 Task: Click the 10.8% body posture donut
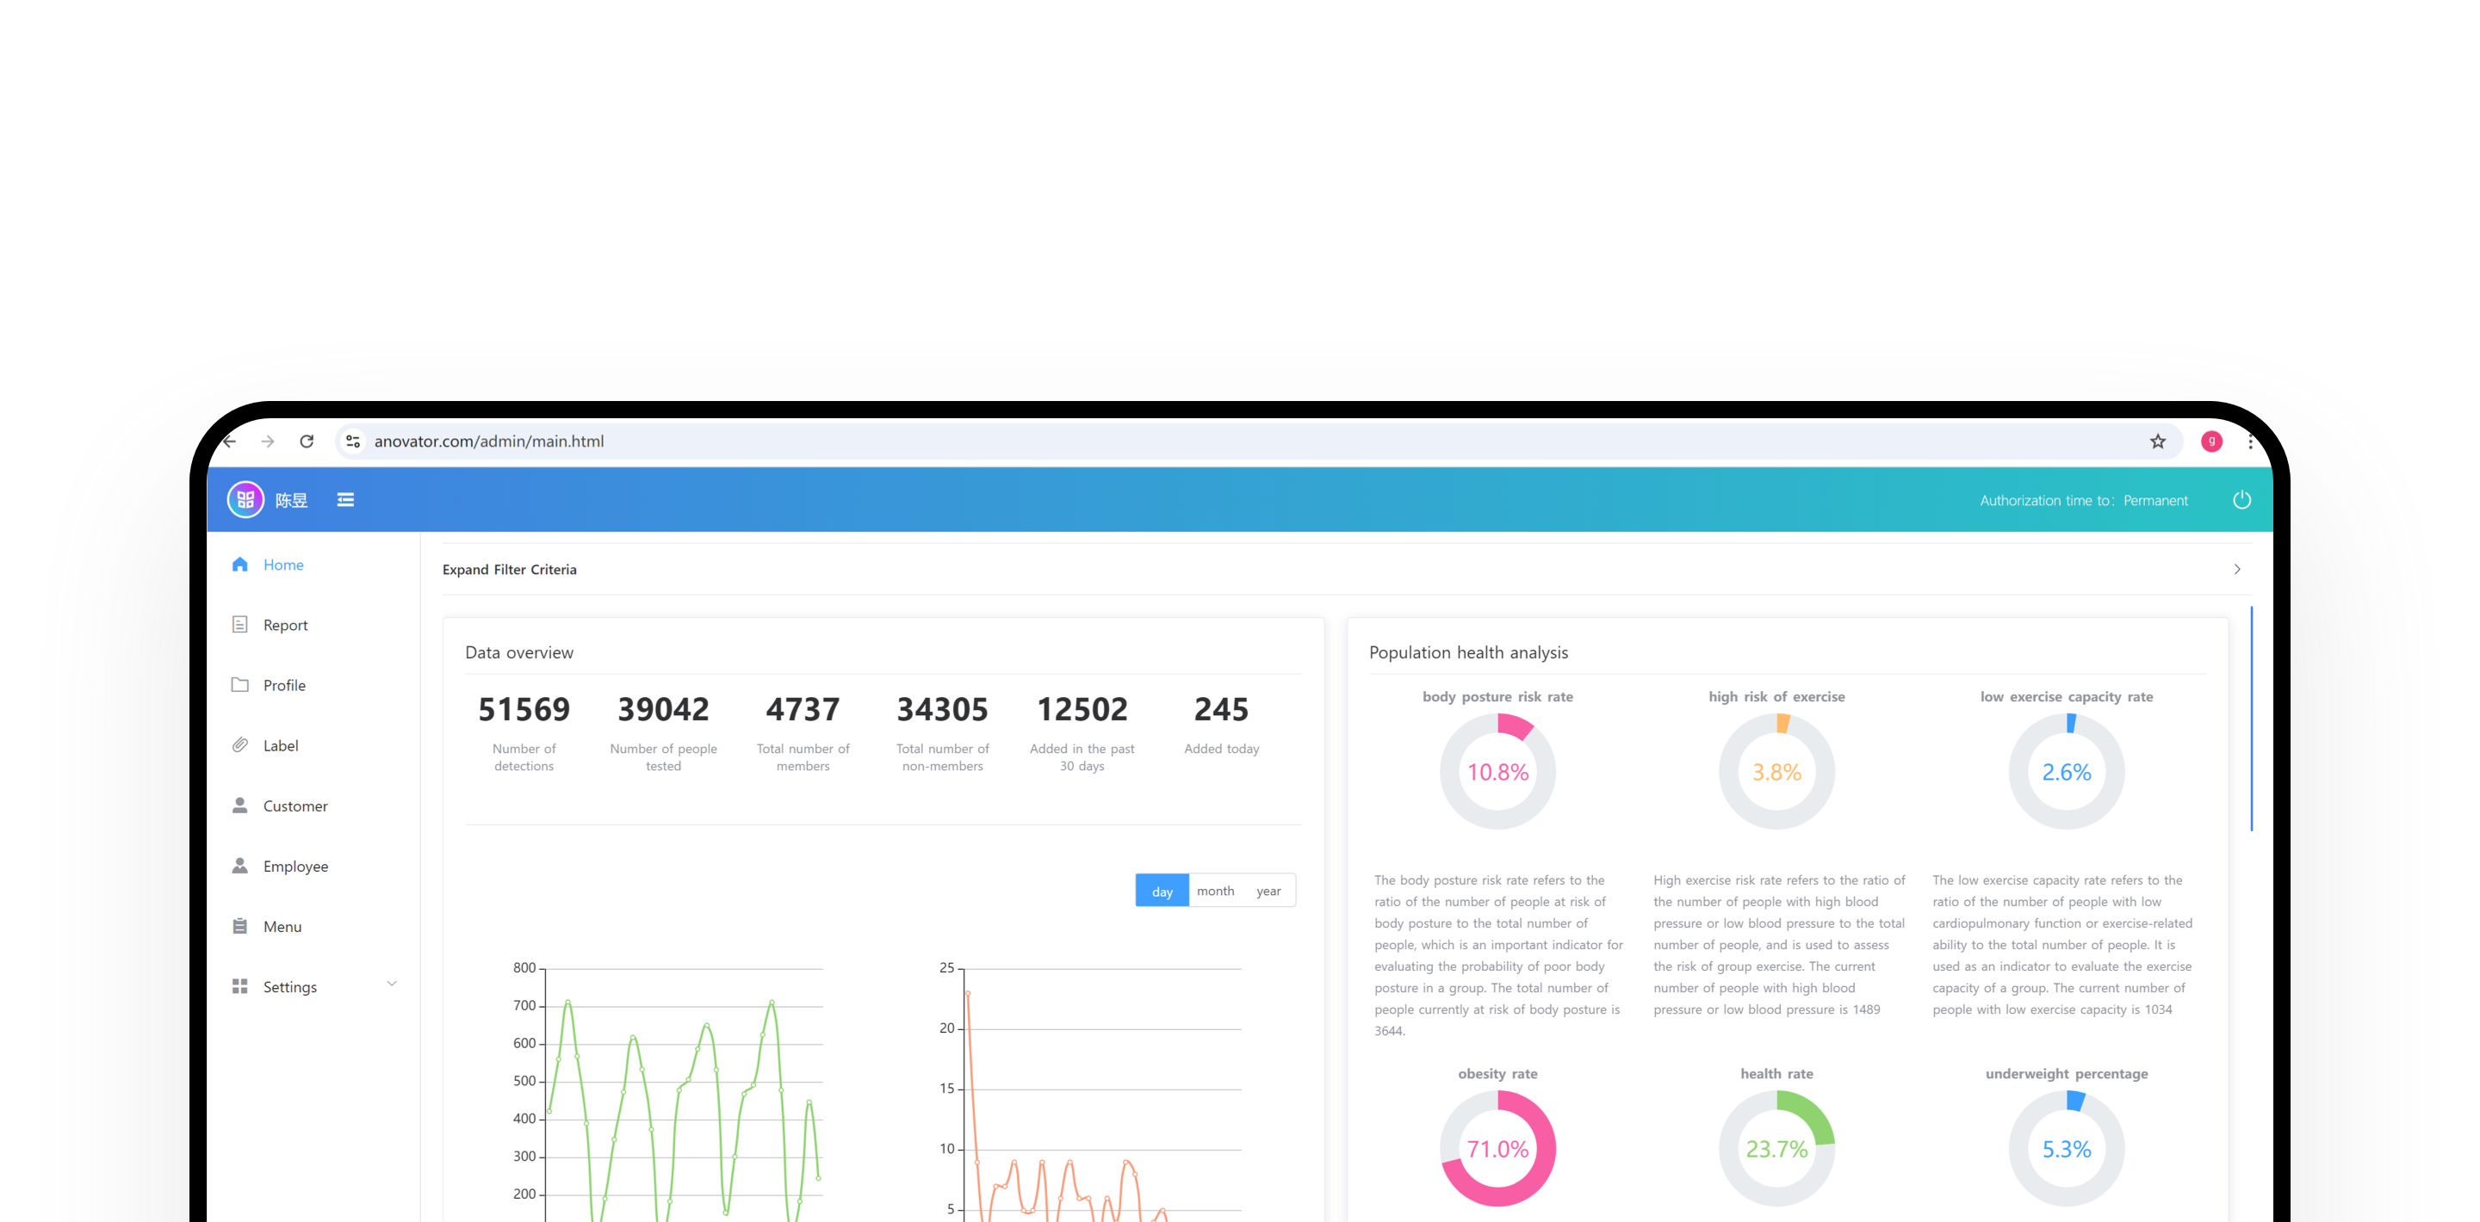(x=1497, y=772)
